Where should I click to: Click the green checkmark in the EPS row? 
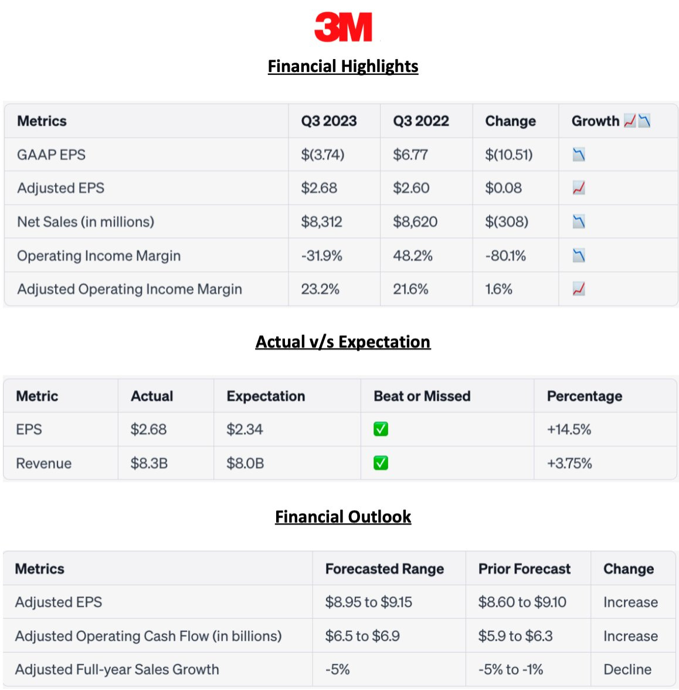click(381, 429)
